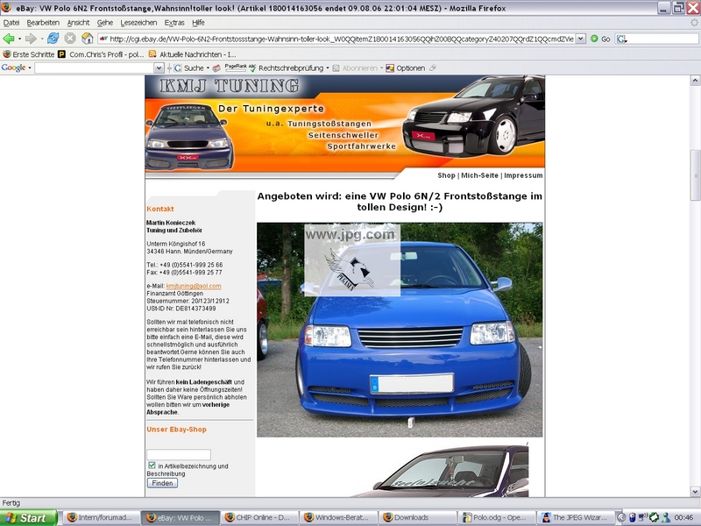Click the vertical scrollbar thumb
Screen dimensions: 701x526
click(x=695, y=175)
